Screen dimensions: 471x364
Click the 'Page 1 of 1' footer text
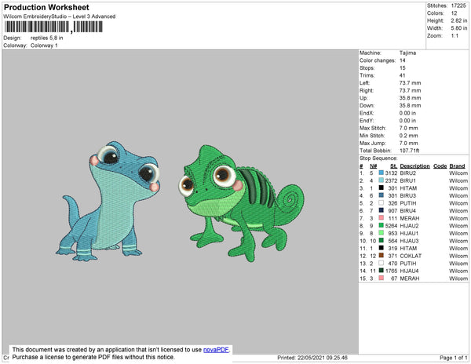(x=453, y=358)
